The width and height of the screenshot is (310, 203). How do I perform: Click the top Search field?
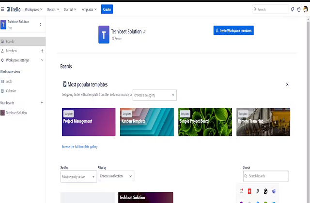coord(270,10)
